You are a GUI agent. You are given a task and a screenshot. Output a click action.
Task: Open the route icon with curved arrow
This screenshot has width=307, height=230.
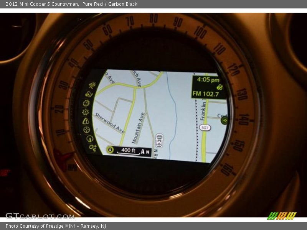89,94
